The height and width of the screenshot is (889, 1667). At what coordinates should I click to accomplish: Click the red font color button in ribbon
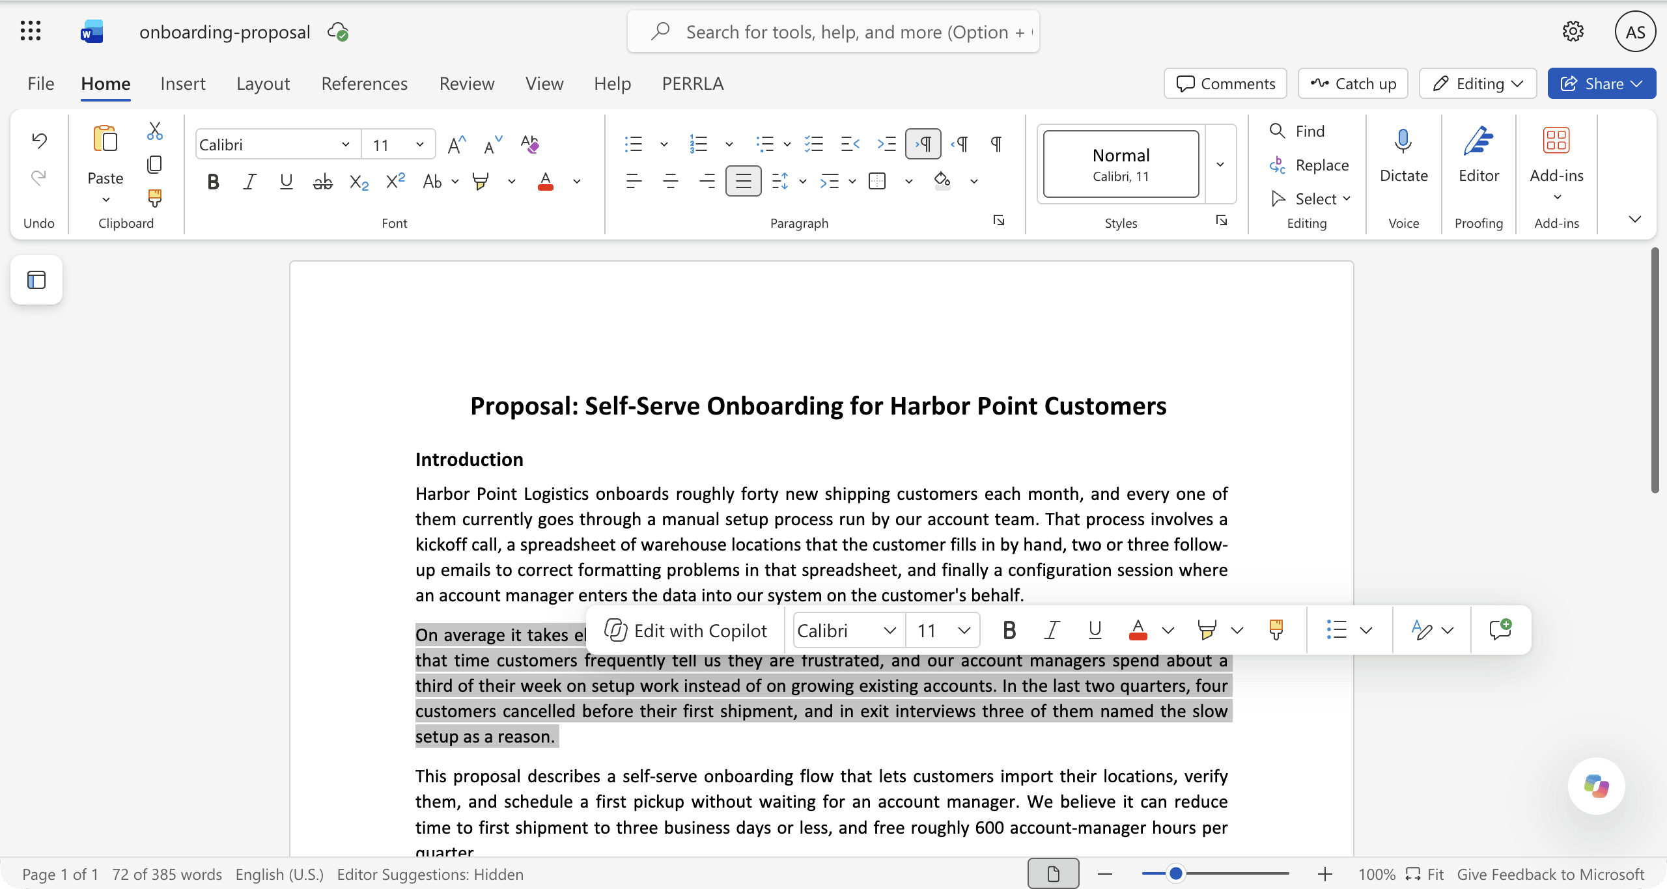pos(546,182)
